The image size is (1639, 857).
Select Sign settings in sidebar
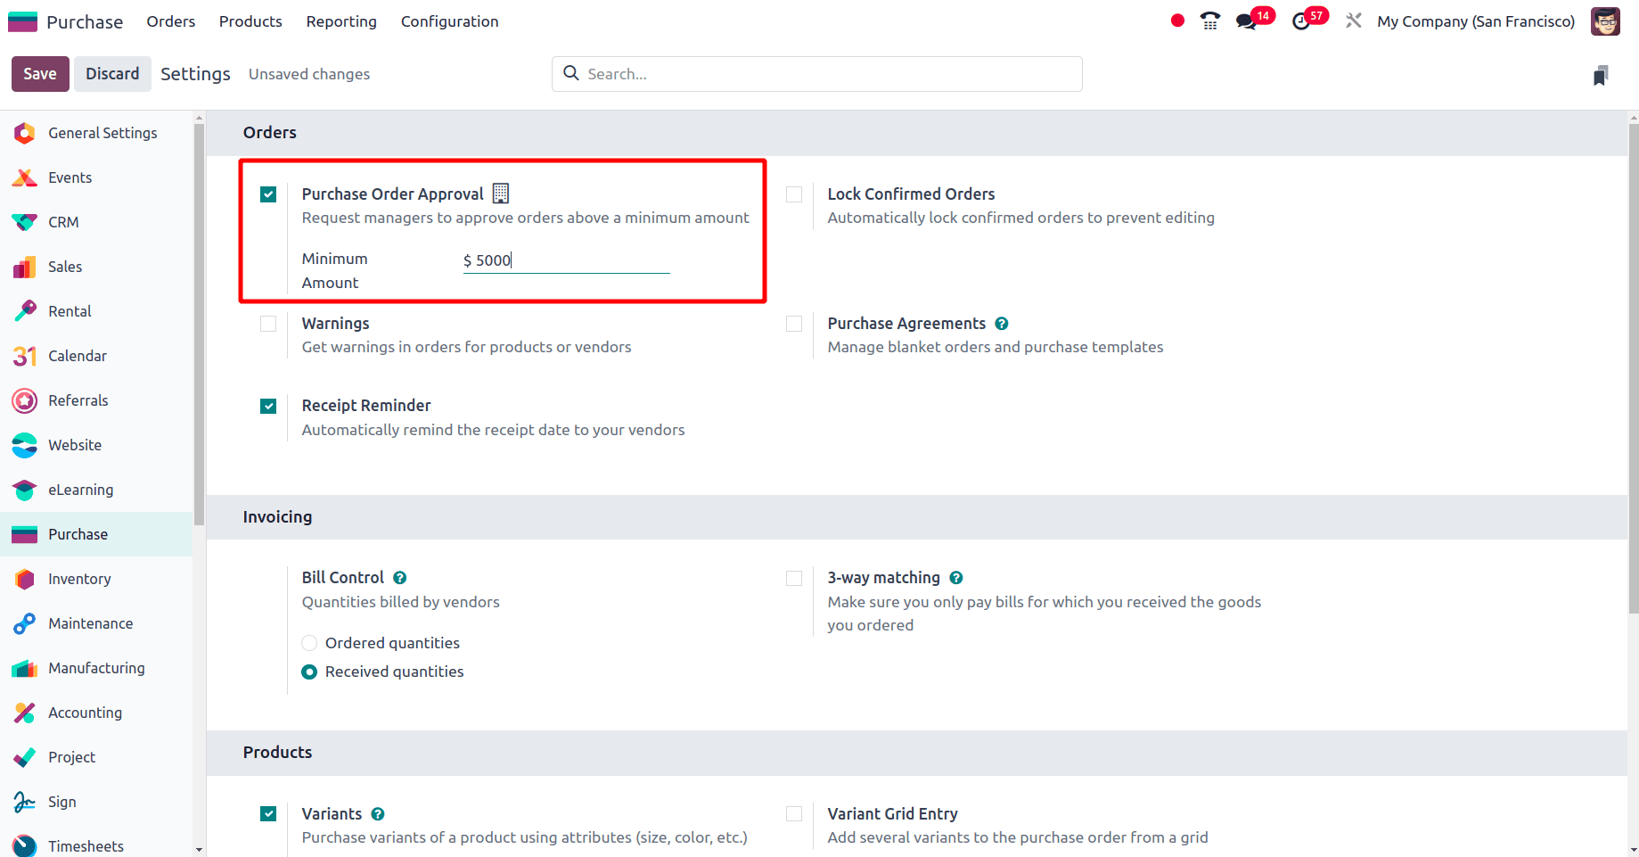(x=96, y=802)
